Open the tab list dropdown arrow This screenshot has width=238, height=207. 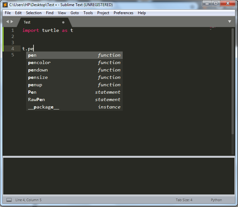(x=230, y=22)
